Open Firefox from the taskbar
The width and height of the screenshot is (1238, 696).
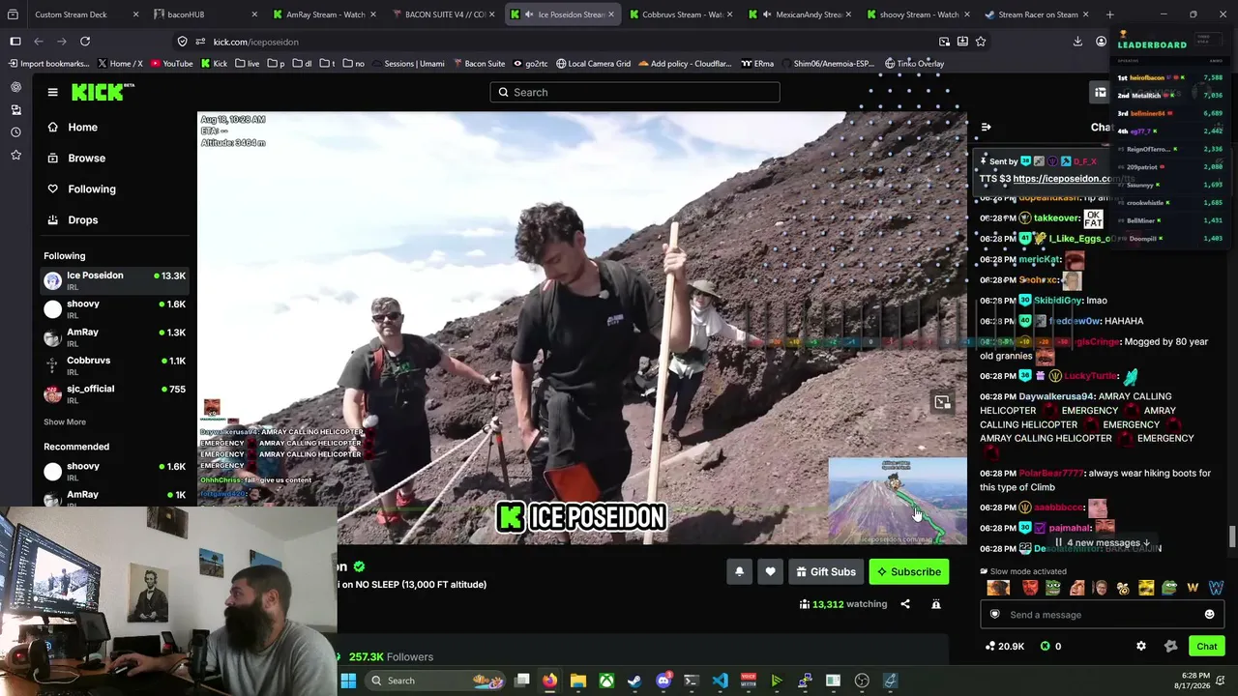(549, 681)
